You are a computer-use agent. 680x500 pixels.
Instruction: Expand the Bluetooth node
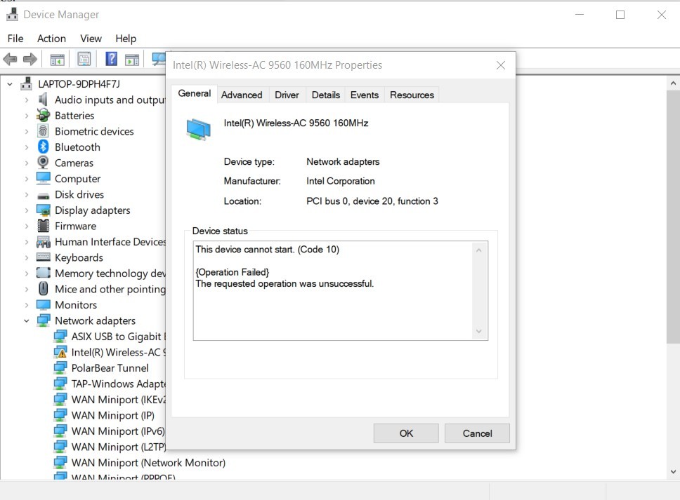point(27,147)
